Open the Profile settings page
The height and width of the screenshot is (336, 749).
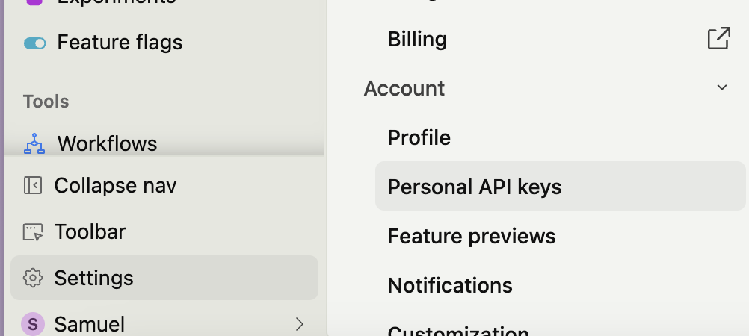(x=419, y=138)
